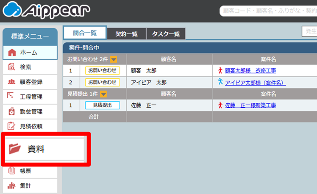The width and height of the screenshot is (317, 194).
Task: Switch to the 契約一覧 tab
Action: pos(126,34)
